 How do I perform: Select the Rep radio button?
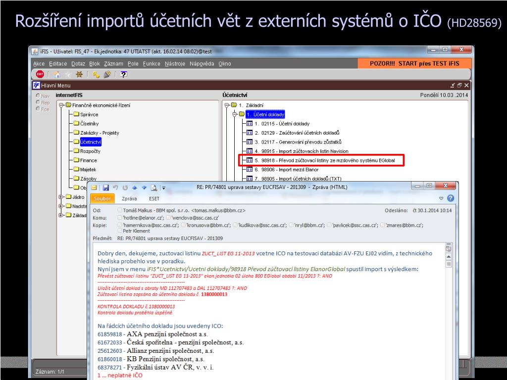coord(38,102)
